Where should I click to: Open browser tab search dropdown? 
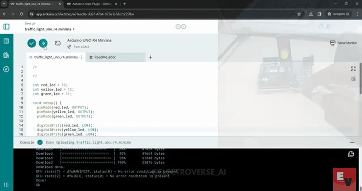(x=4, y=4)
